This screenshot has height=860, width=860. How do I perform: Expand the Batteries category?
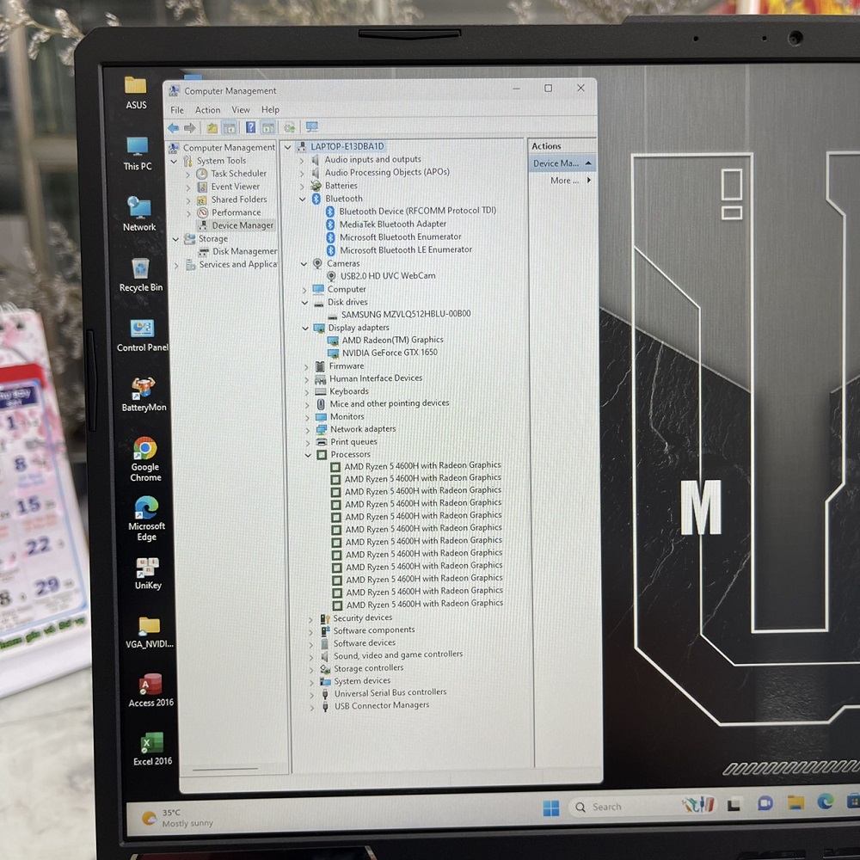(302, 187)
